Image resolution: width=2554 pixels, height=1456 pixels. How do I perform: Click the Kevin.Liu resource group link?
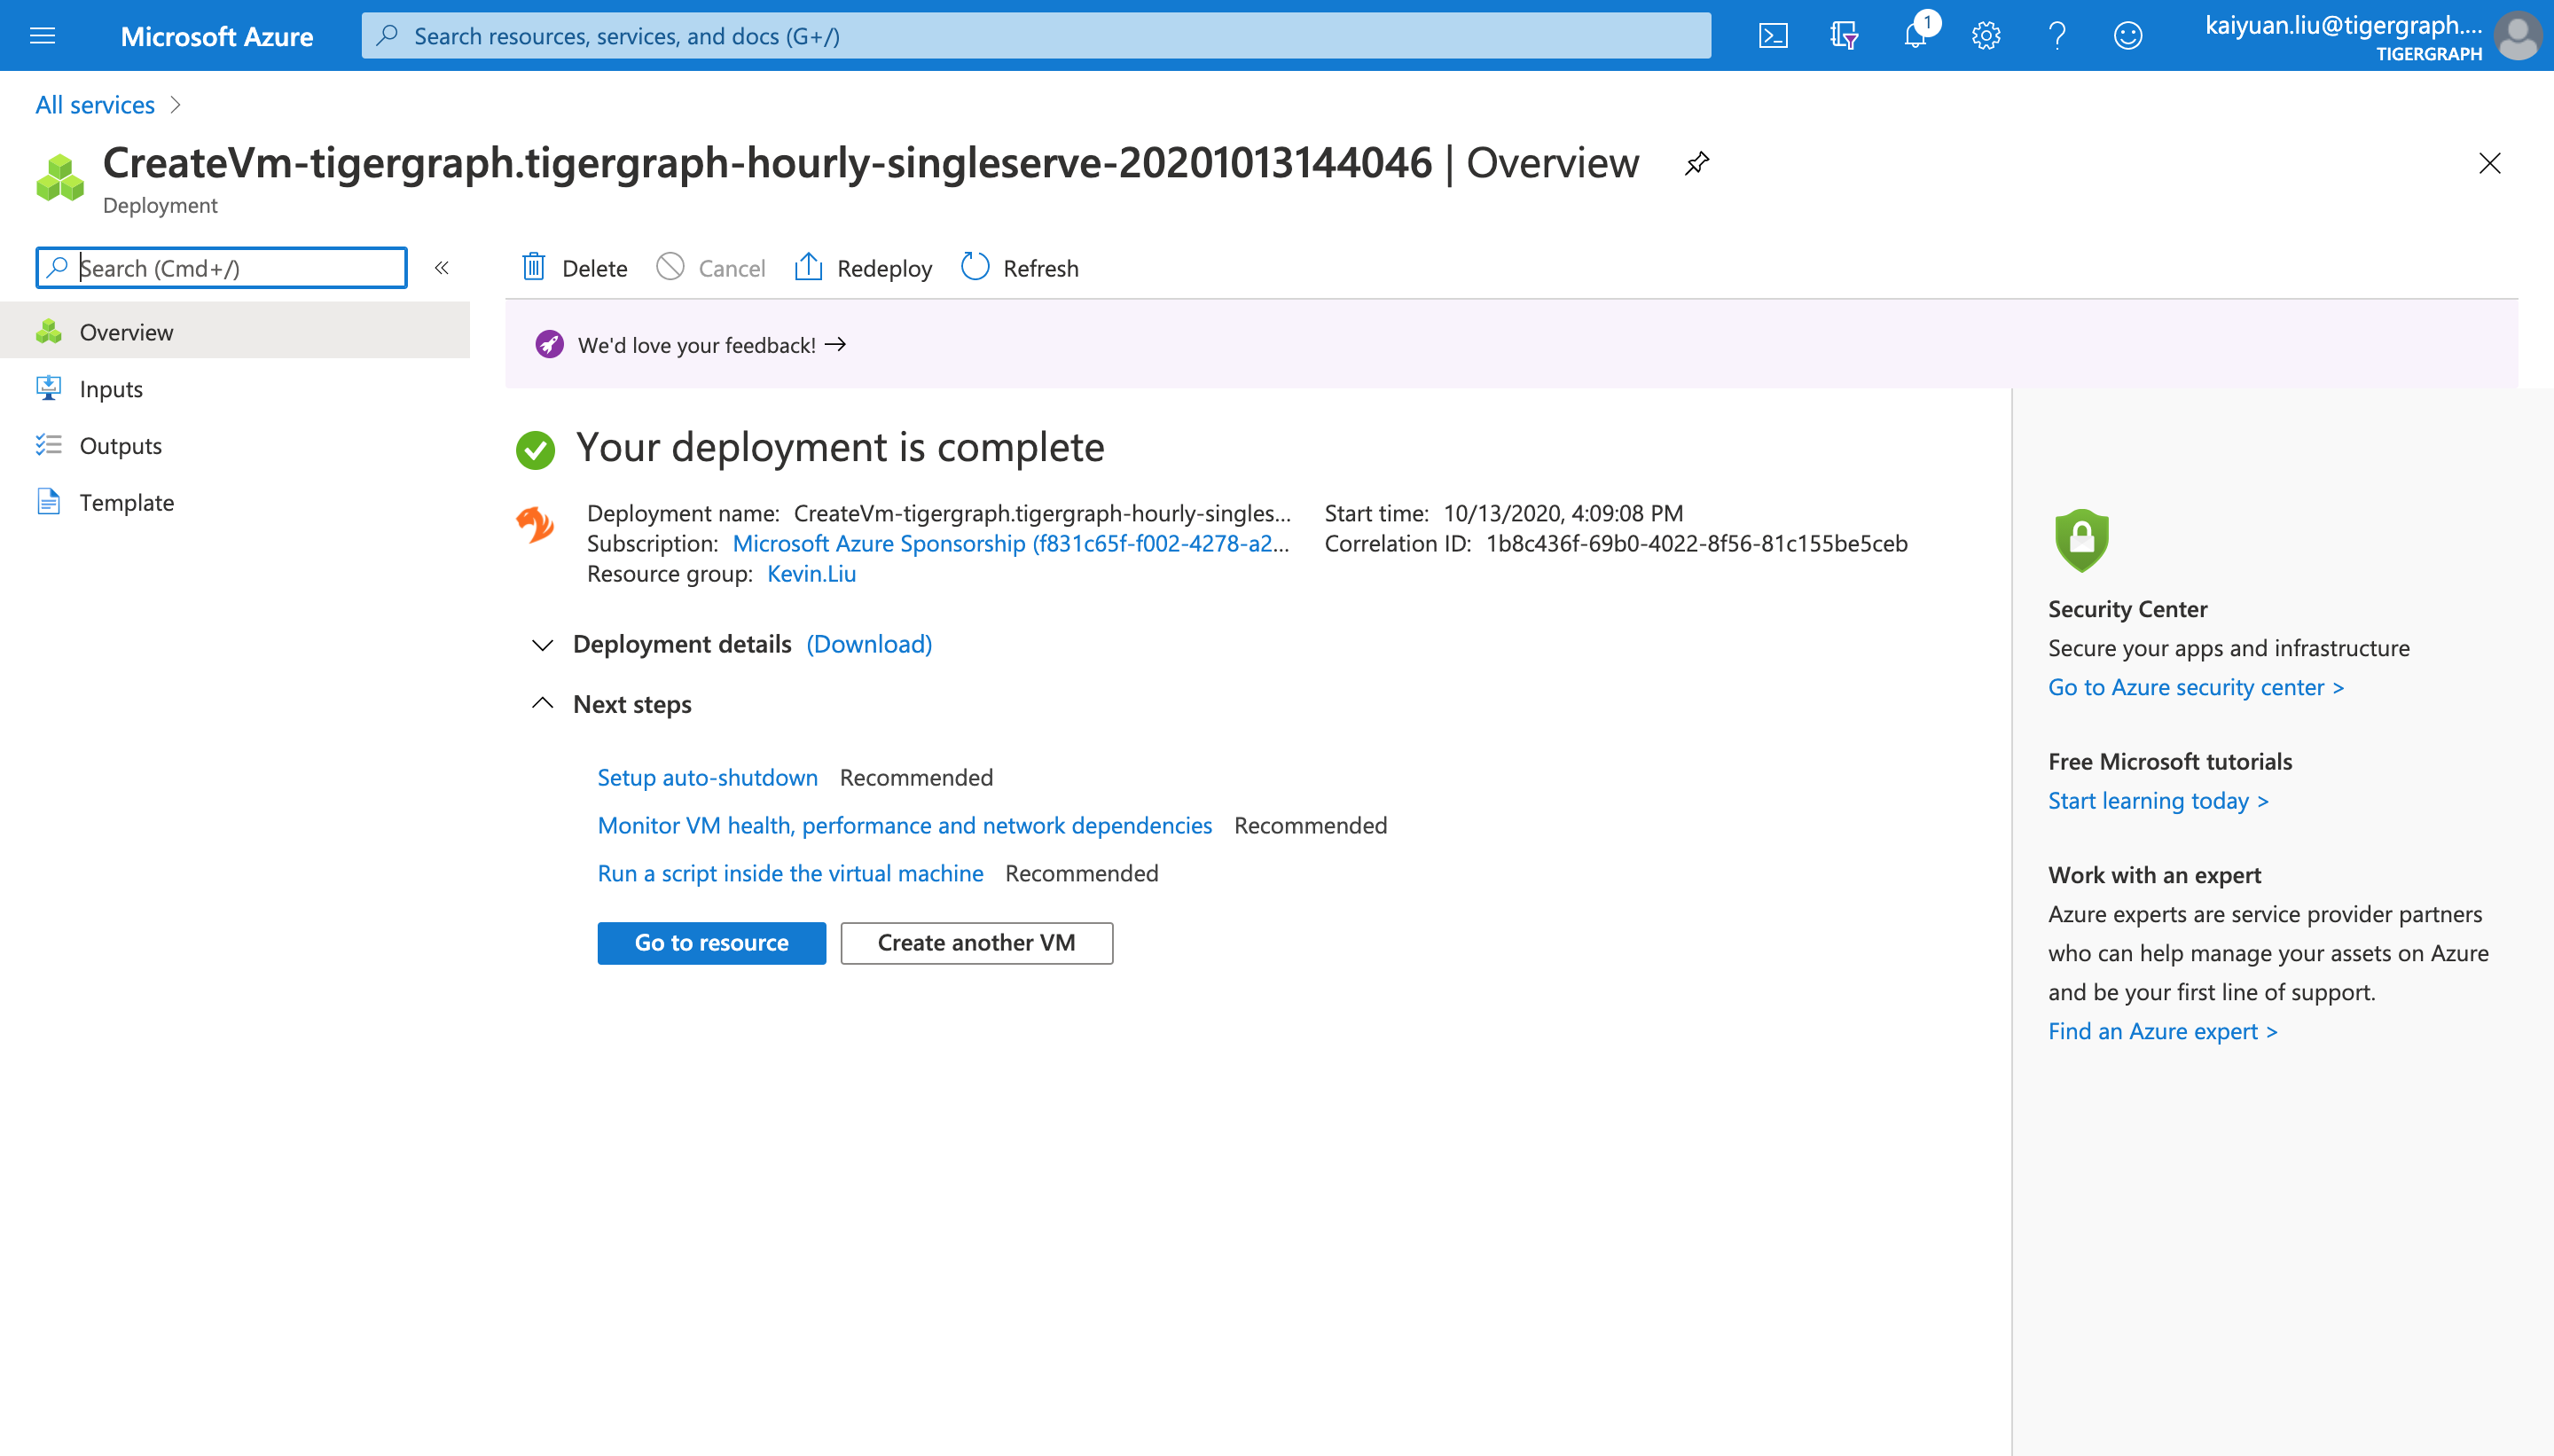coord(807,570)
